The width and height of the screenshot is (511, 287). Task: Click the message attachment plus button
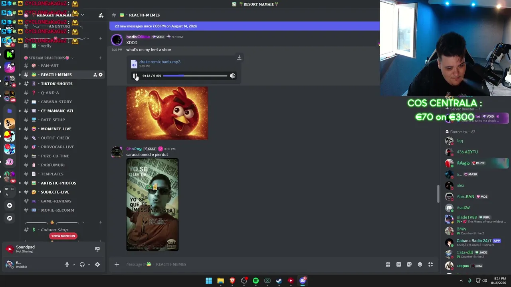click(117, 264)
